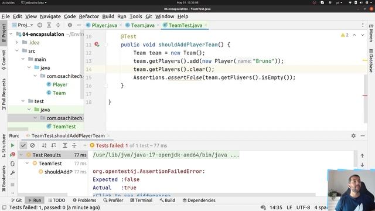Open editor tabs more options menu
This screenshot has width=375, height=211.
click(363, 25)
